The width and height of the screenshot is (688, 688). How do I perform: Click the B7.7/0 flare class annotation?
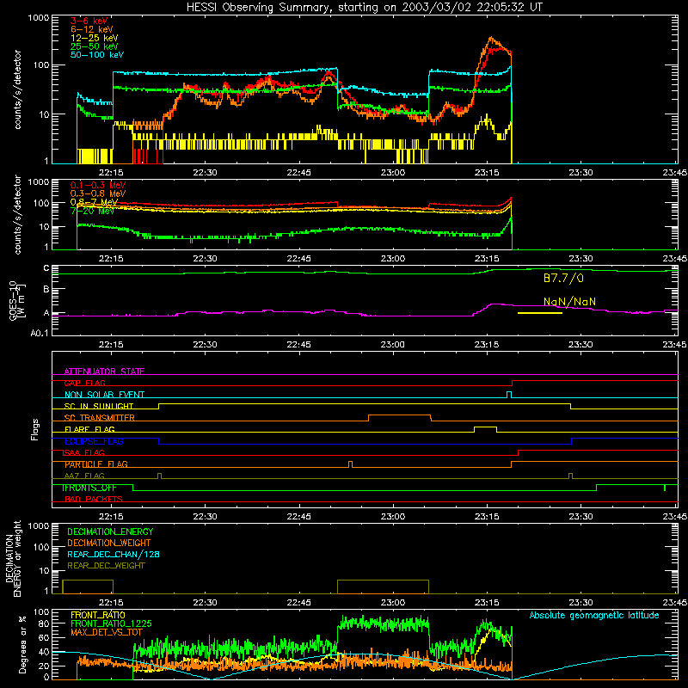(x=564, y=278)
